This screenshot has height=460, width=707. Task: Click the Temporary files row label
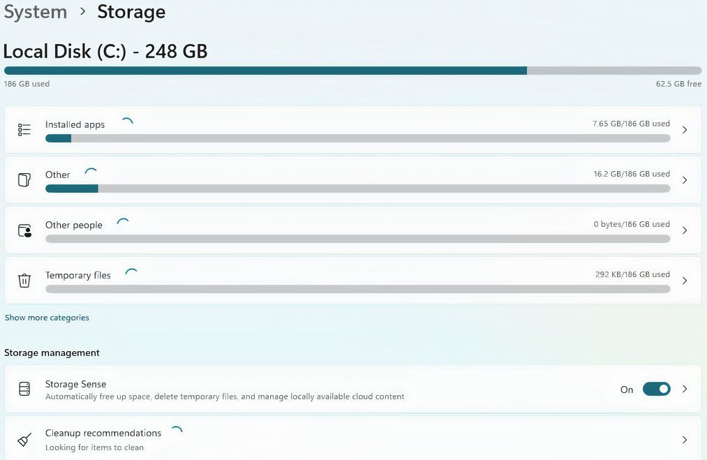[77, 275]
